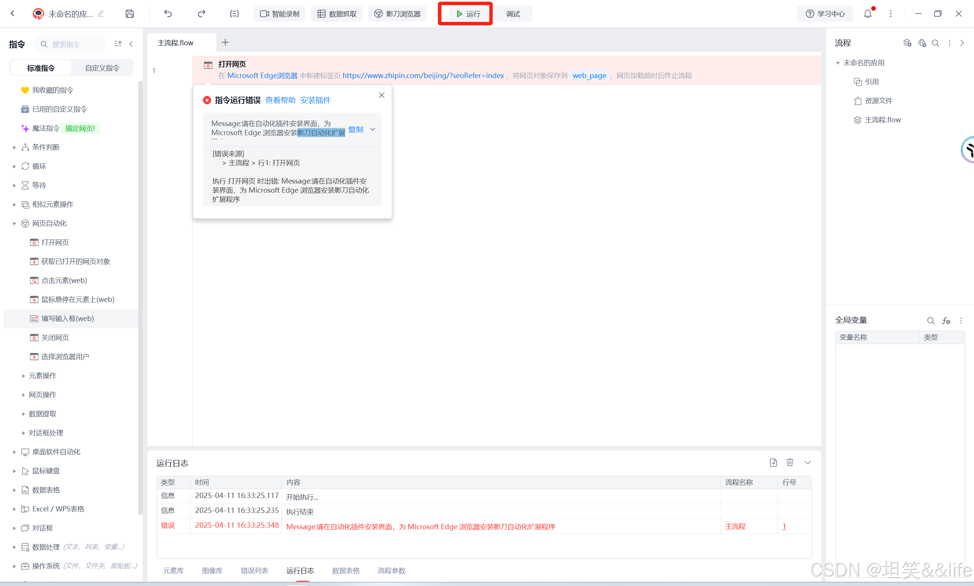The height and width of the screenshot is (586, 974).
Task: Expand the error message chevron next to 复制
Action: tap(373, 129)
